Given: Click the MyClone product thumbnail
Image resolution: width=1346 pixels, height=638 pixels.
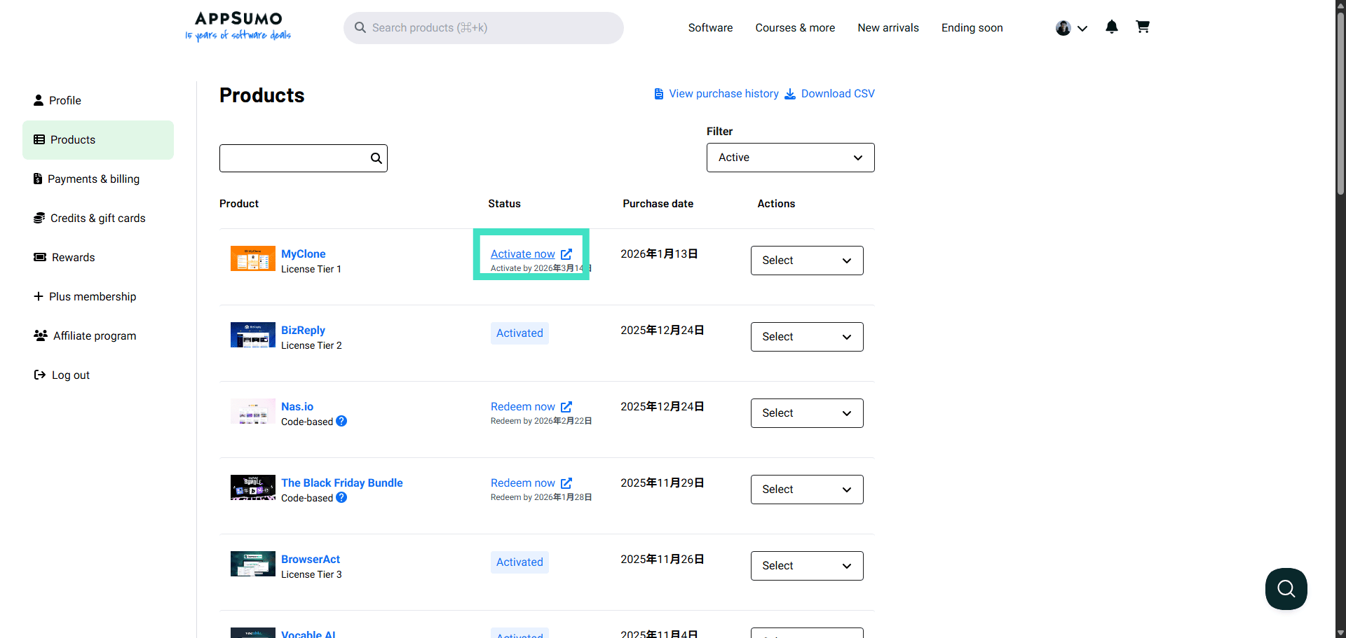Looking at the screenshot, I should click(x=252, y=259).
